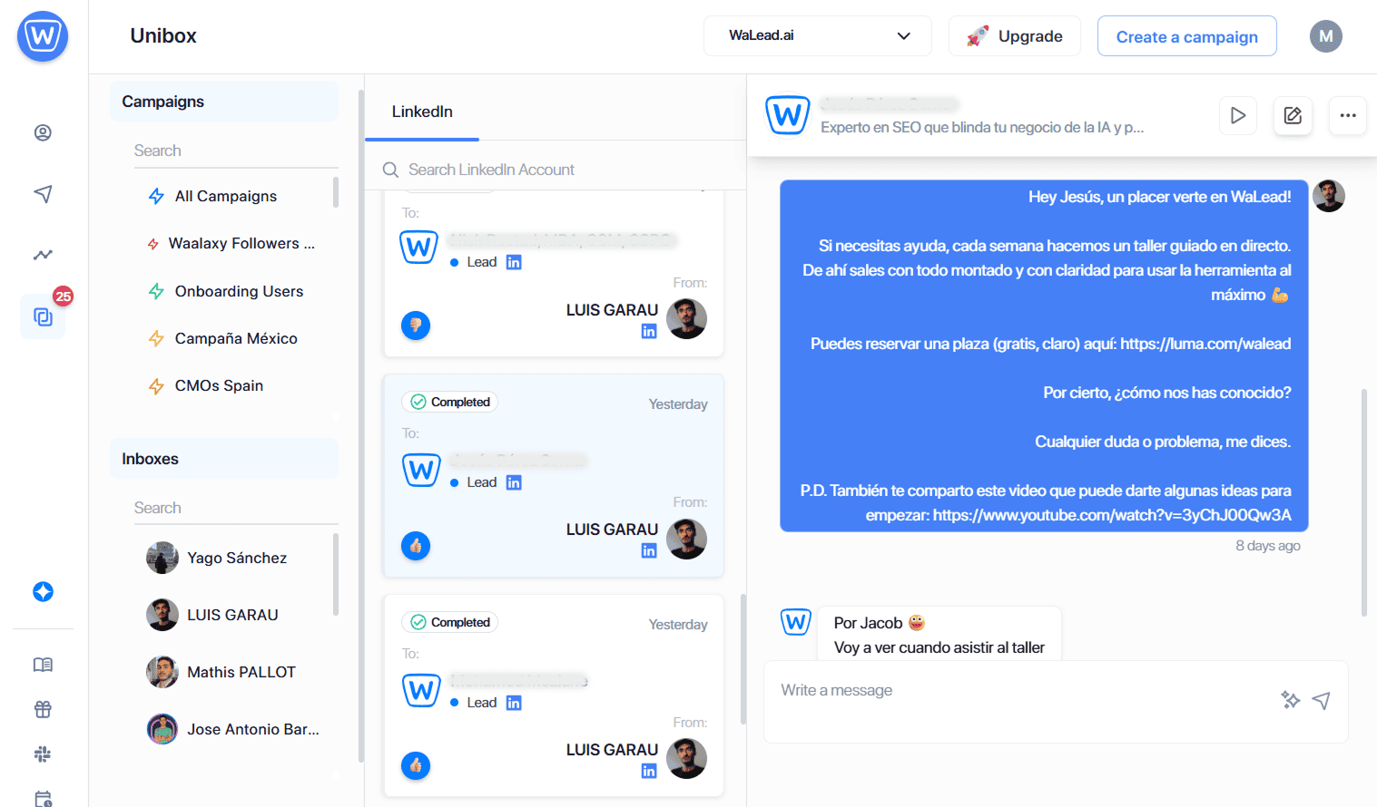
Task: Click the AI sparkle icon in the message box
Action: [x=1290, y=700]
